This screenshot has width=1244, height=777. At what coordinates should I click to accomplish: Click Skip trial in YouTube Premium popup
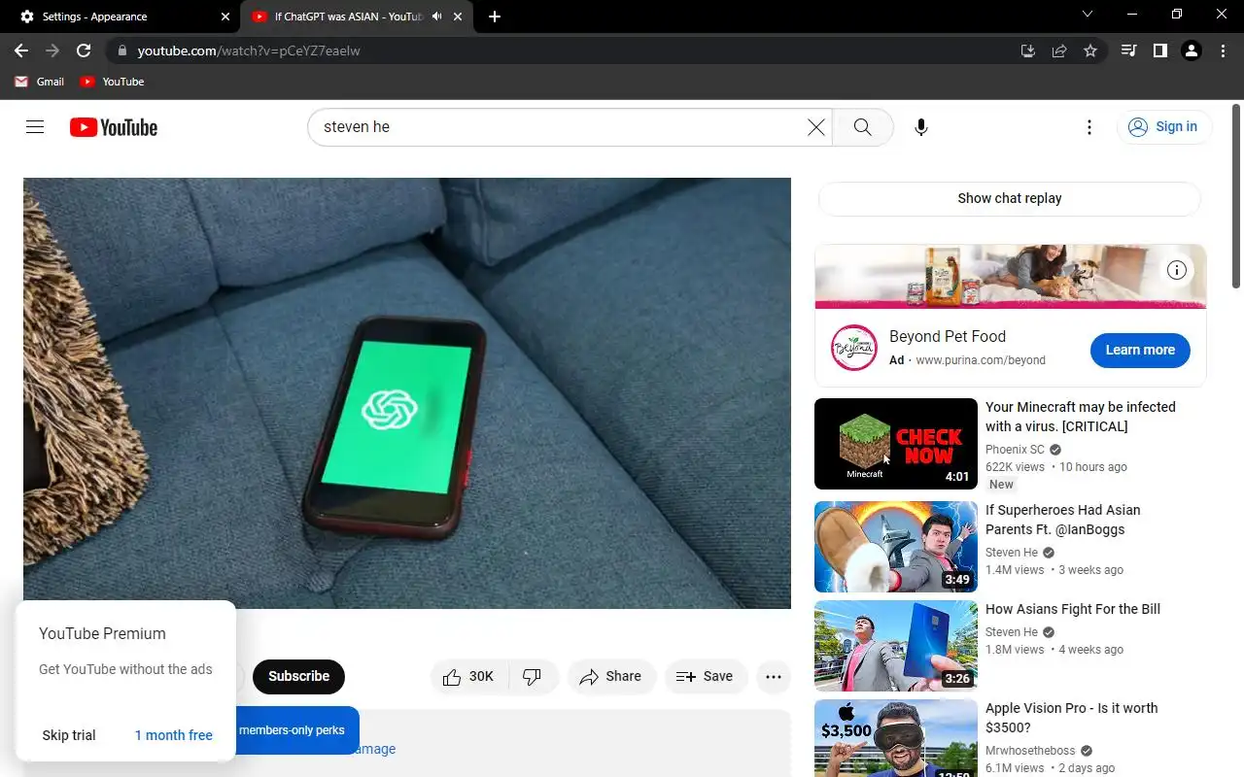(69, 735)
